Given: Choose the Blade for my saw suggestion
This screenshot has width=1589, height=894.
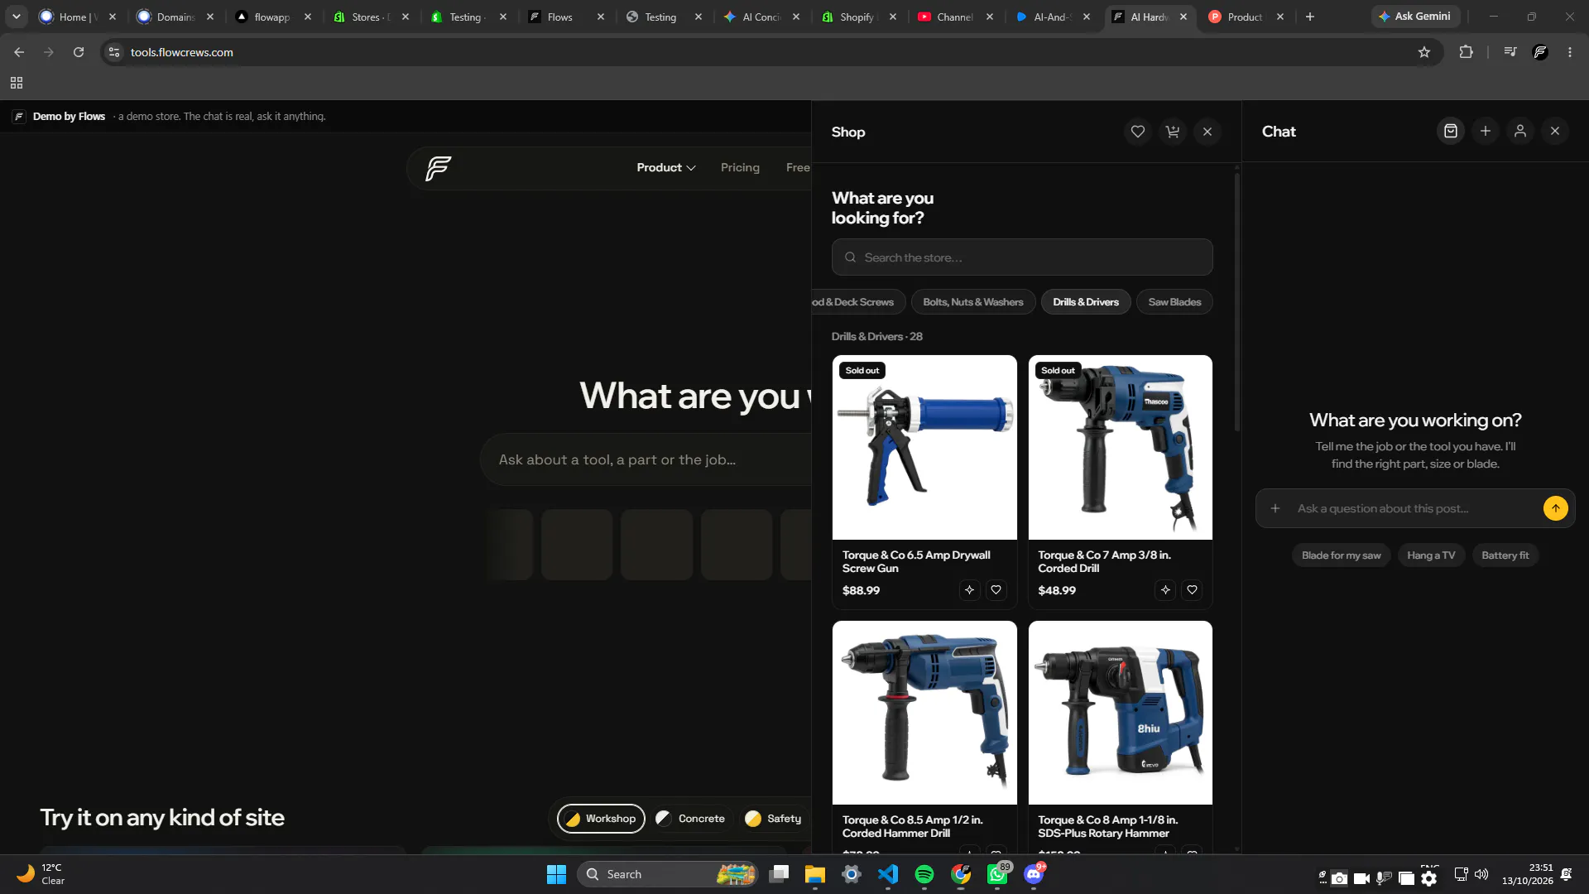Looking at the screenshot, I should click(x=1341, y=555).
